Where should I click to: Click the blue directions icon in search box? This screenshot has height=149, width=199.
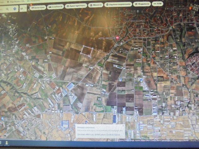coord(15,9)
